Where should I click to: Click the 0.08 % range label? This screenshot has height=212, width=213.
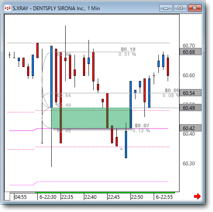coord(171,95)
